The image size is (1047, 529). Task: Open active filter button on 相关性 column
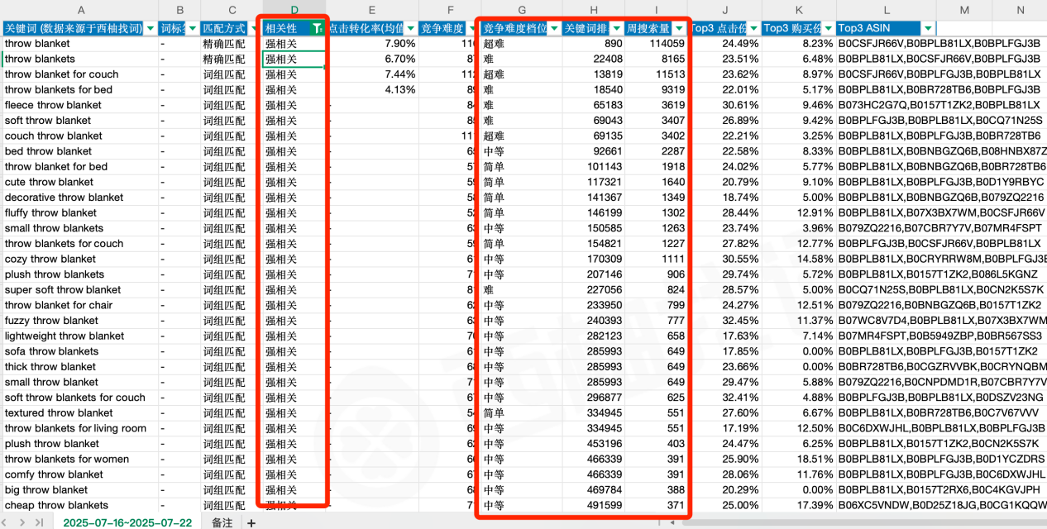(x=317, y=28)
